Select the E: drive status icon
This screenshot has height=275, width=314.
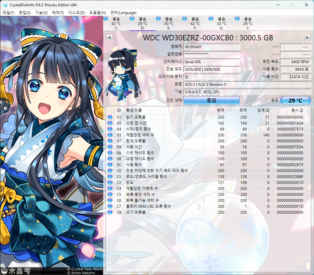(158, 19)
